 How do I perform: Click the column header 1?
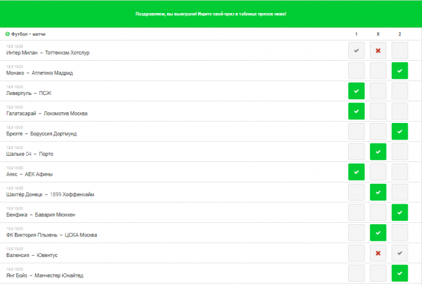[x=356, y=34]
